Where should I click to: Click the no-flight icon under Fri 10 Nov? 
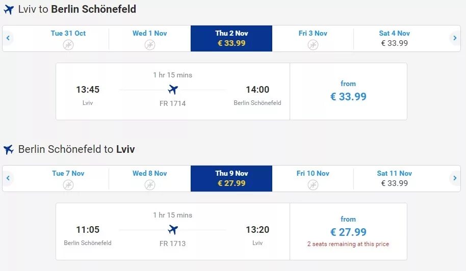(x=313, y=185)
